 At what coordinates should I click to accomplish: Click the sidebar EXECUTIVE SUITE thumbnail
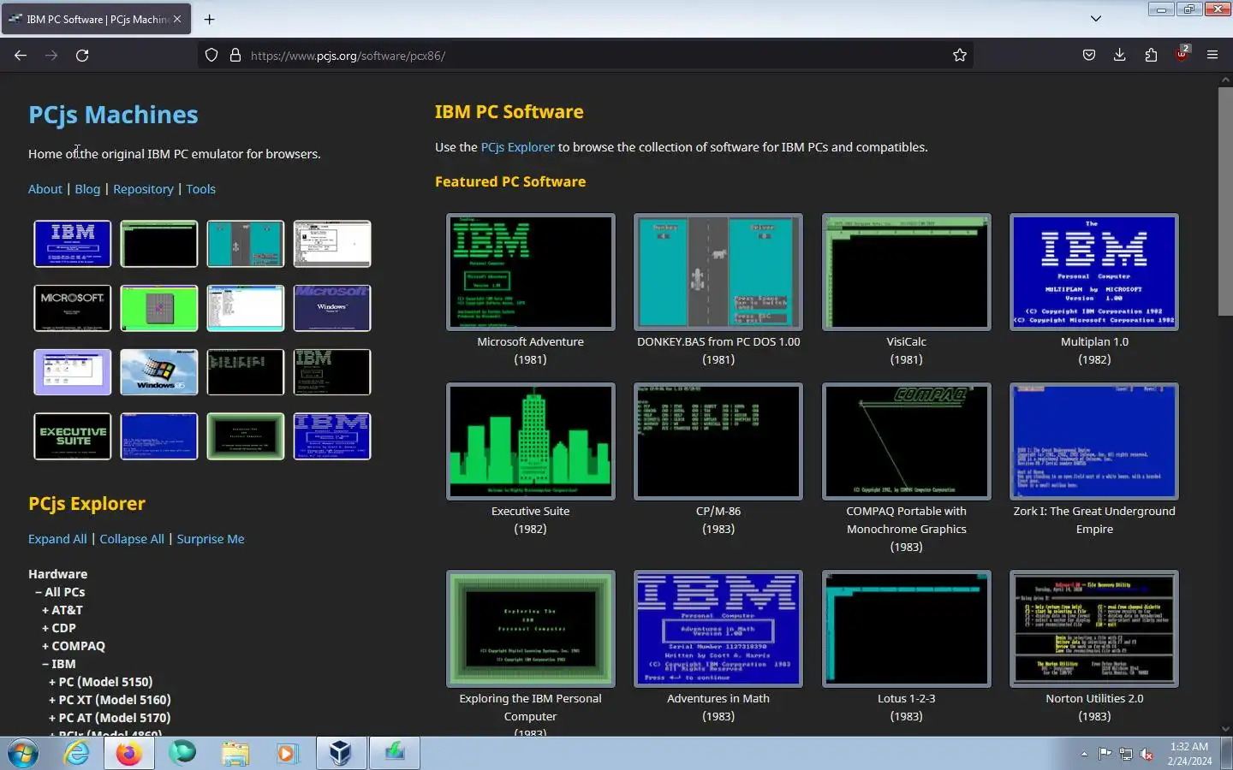73,436
